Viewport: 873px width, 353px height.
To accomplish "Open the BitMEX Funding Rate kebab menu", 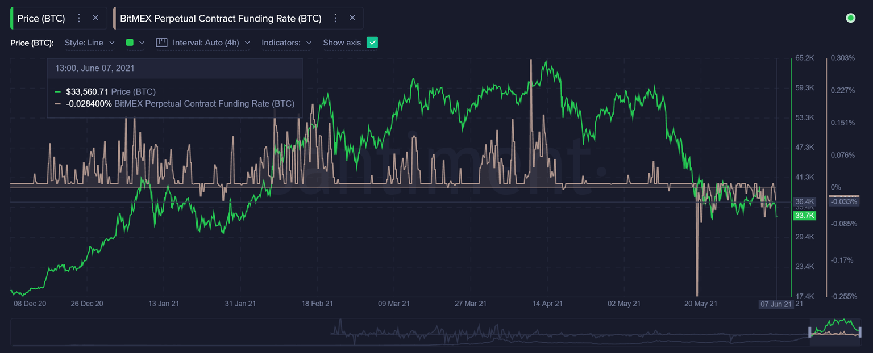I will 335,18.
